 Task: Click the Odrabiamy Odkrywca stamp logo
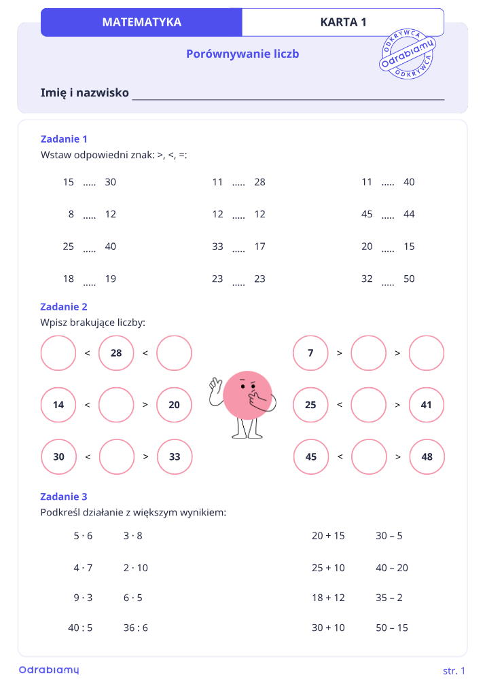point(407,55)
